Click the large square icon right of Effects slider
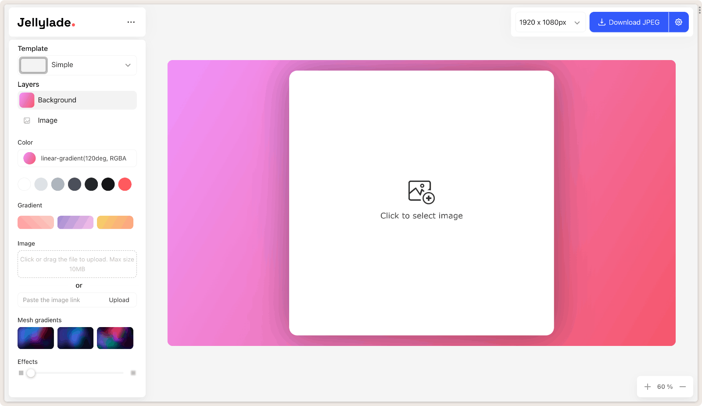The height and width of the screenshot is (406, 702). pyautogui.click(x=133, y=373)
